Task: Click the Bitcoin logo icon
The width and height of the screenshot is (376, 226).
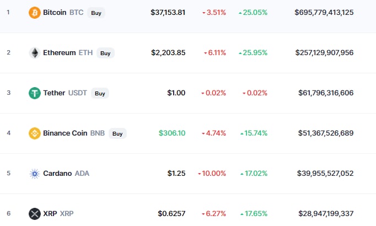Action: pos(35,12)
